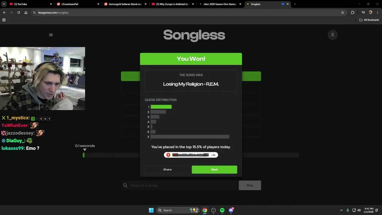Open the Windows Start menu
The image size is (382, 215).
click(x=151, y=210)
